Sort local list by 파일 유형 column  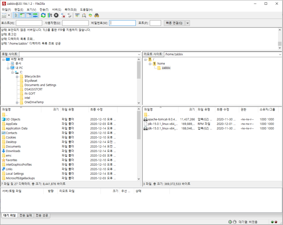point(74,110)
